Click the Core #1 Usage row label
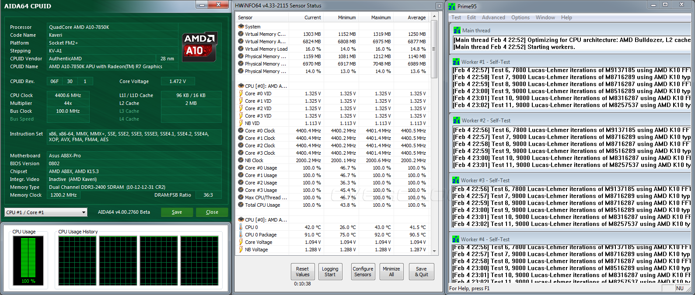The height and width of the screenshot is (295, 695). click(x=261, y=175)
